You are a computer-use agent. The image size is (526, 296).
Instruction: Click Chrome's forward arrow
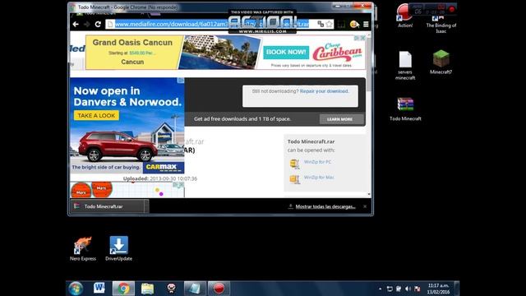tap(86, 24)
